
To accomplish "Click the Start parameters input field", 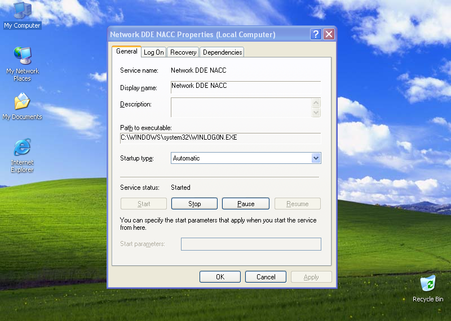I will click(x=251, y=244).
